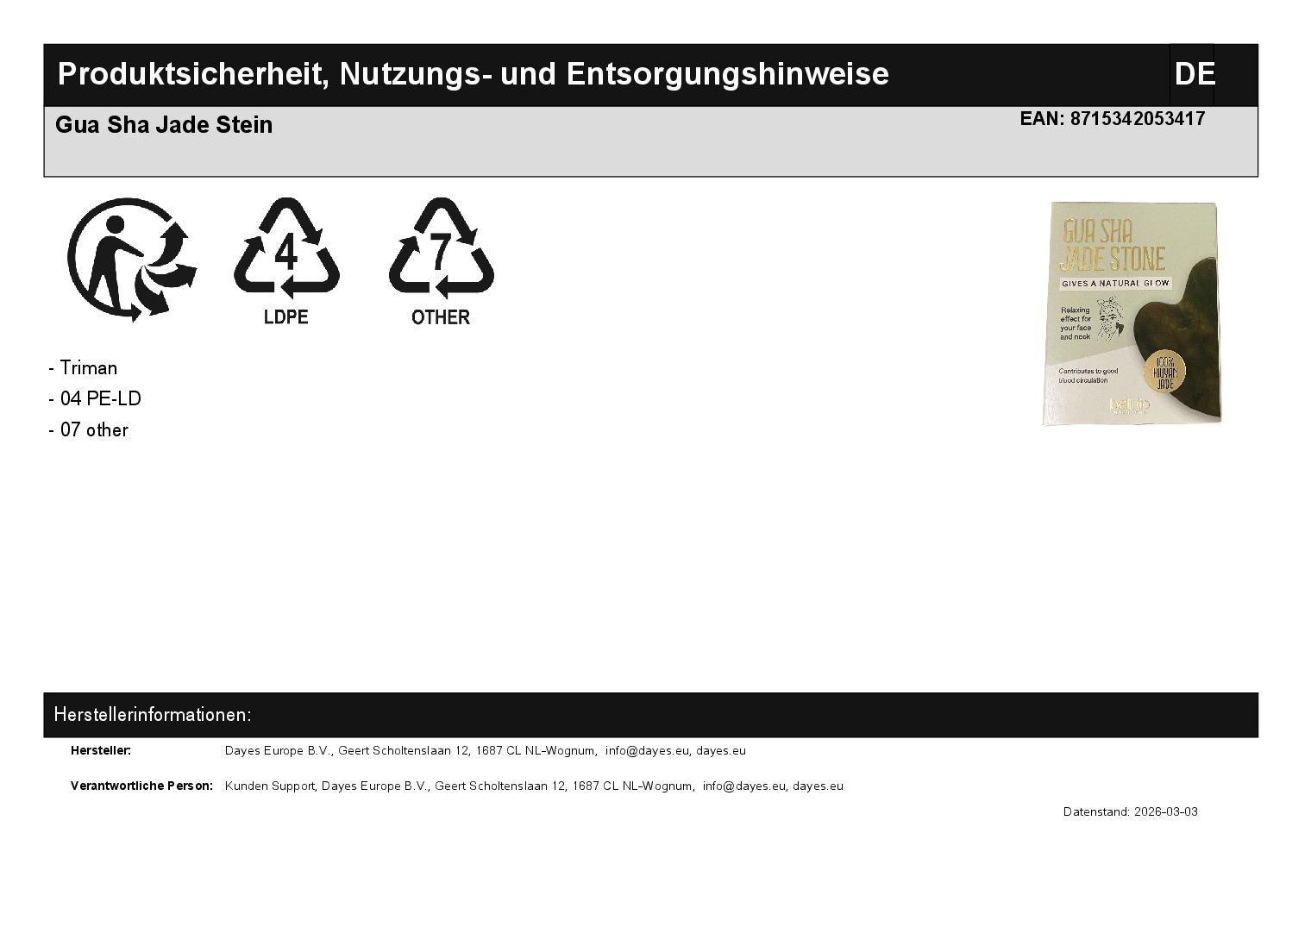Open info@dayes.eu in the Verantwortliche Person row
The height and width of the screenshot is (927, 1311).
point(744,786)
